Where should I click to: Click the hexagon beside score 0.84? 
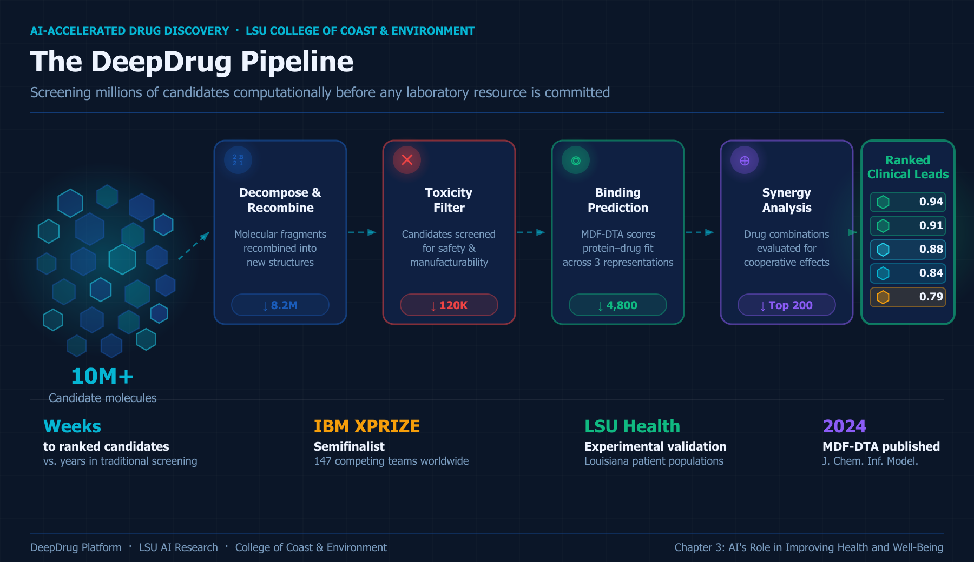(883, 273)
